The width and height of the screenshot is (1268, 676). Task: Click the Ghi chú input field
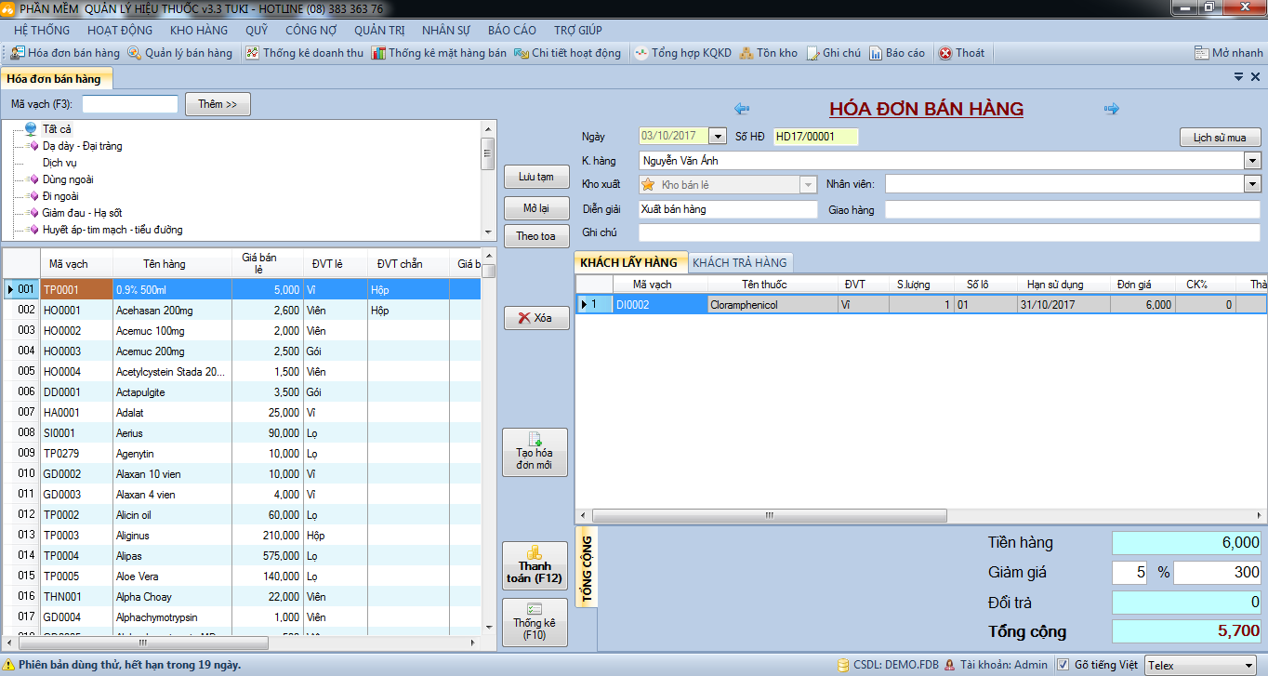[949, 232]
